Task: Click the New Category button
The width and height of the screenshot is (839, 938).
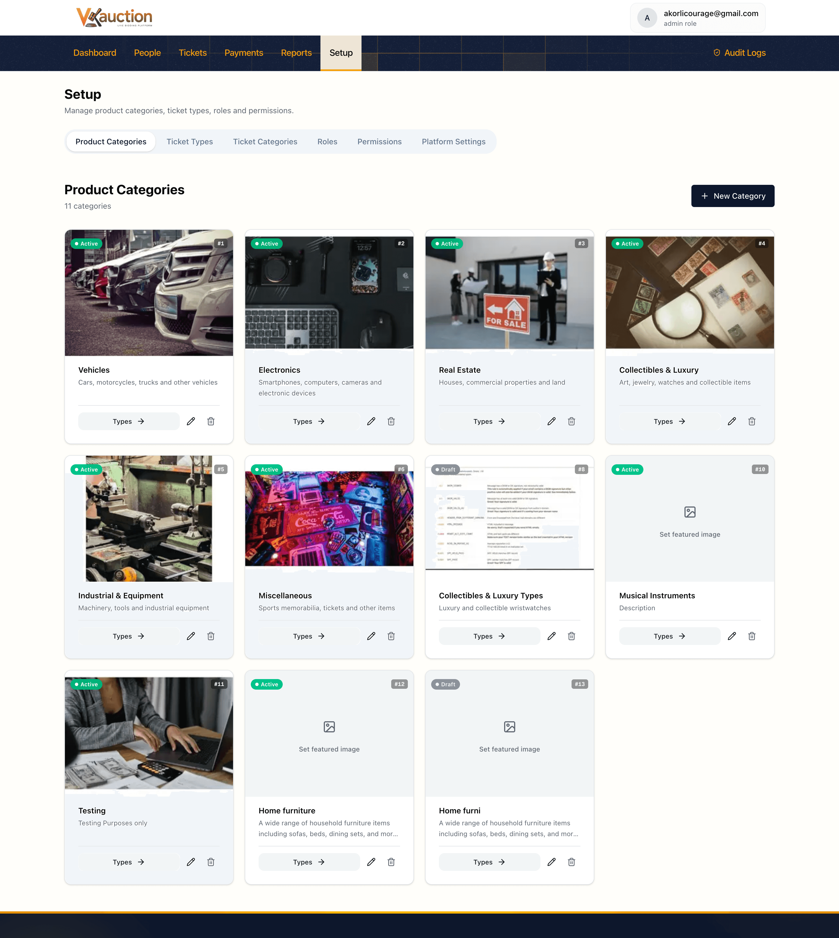Action: (732, 196)
